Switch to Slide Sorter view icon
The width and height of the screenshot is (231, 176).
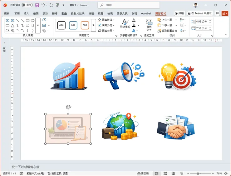click(x=165, y=173)
